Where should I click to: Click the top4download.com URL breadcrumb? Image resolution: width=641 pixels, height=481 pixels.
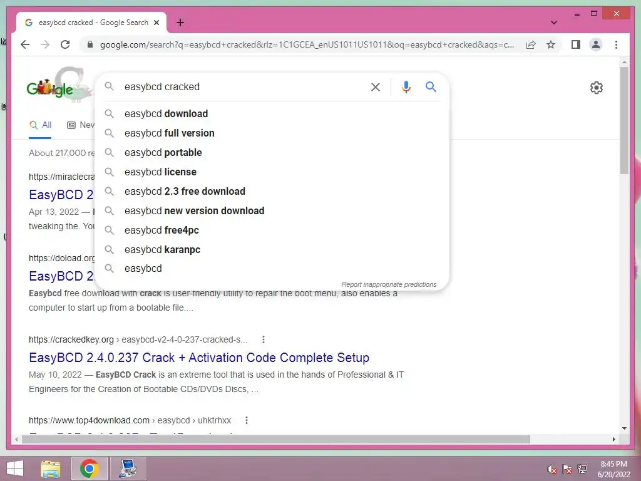point(130,420)
